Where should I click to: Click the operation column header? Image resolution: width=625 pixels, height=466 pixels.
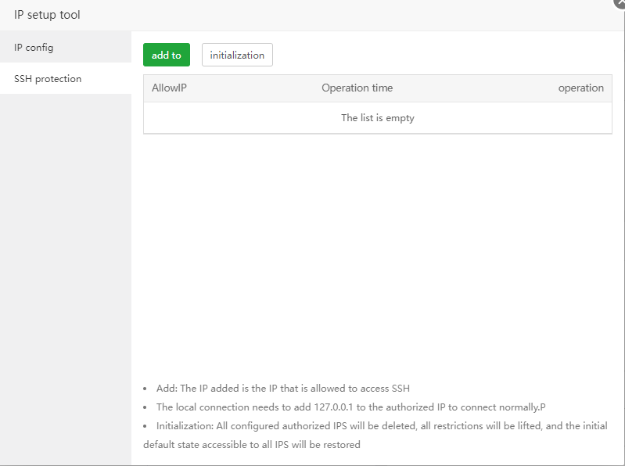(x=580, y=88)
